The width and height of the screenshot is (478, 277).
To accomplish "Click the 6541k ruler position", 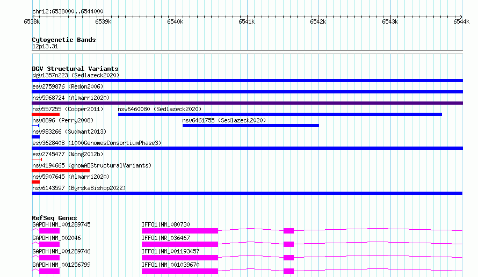I will point(247,21).
